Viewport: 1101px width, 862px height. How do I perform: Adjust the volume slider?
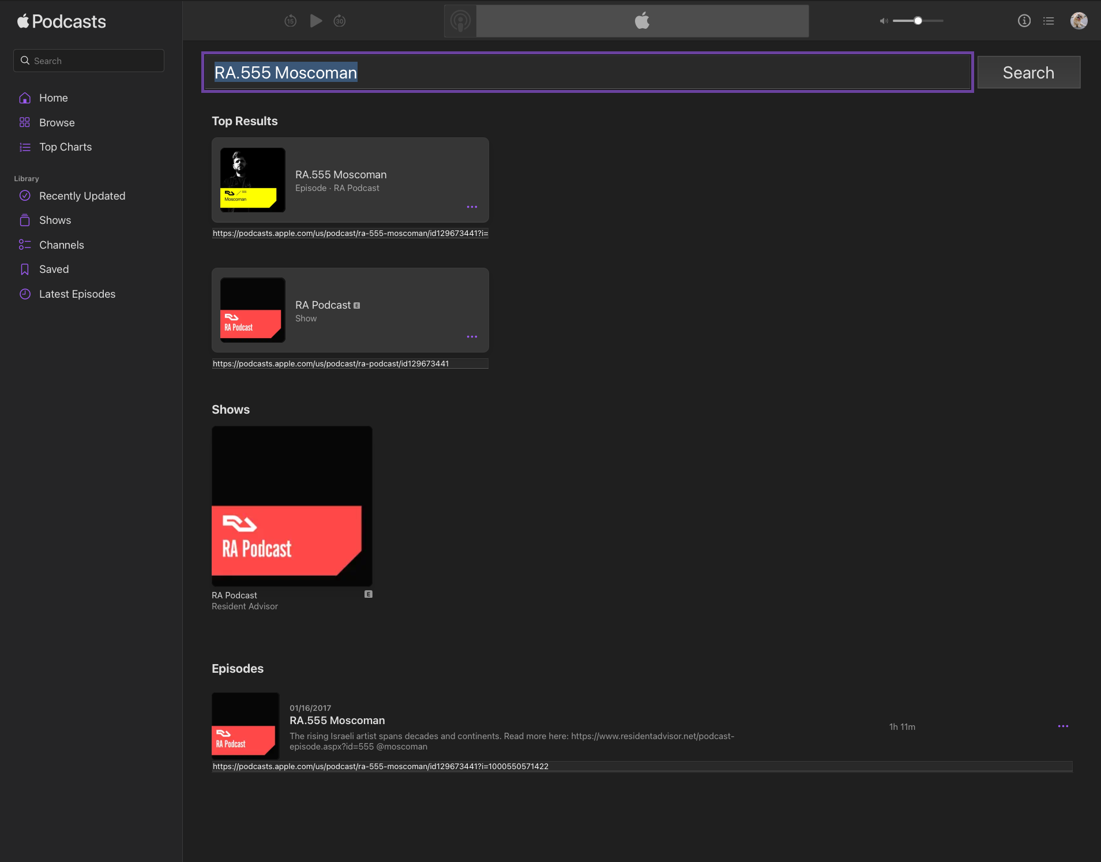click(918, 21)
